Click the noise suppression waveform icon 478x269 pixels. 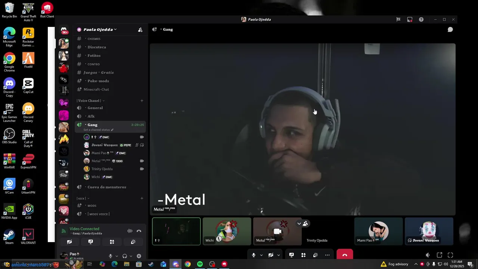point(130,231)
